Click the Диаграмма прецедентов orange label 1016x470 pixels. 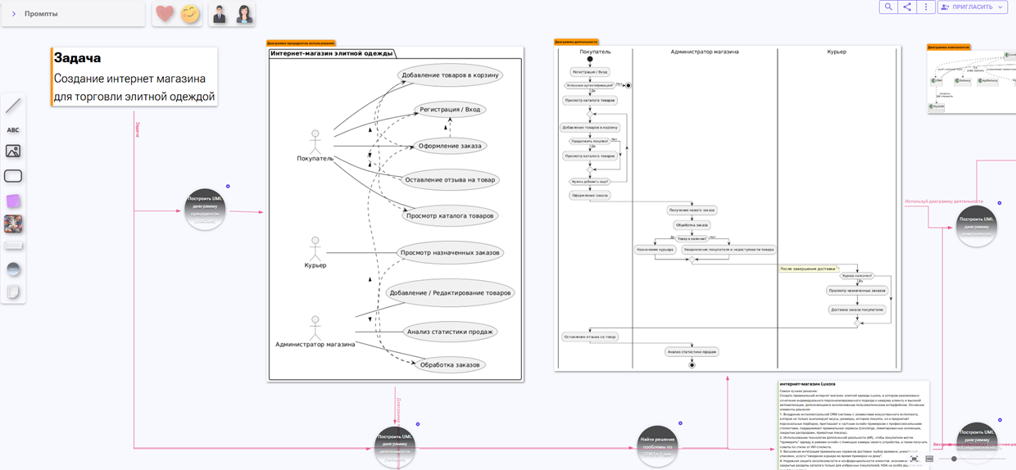tap(301, 43)
